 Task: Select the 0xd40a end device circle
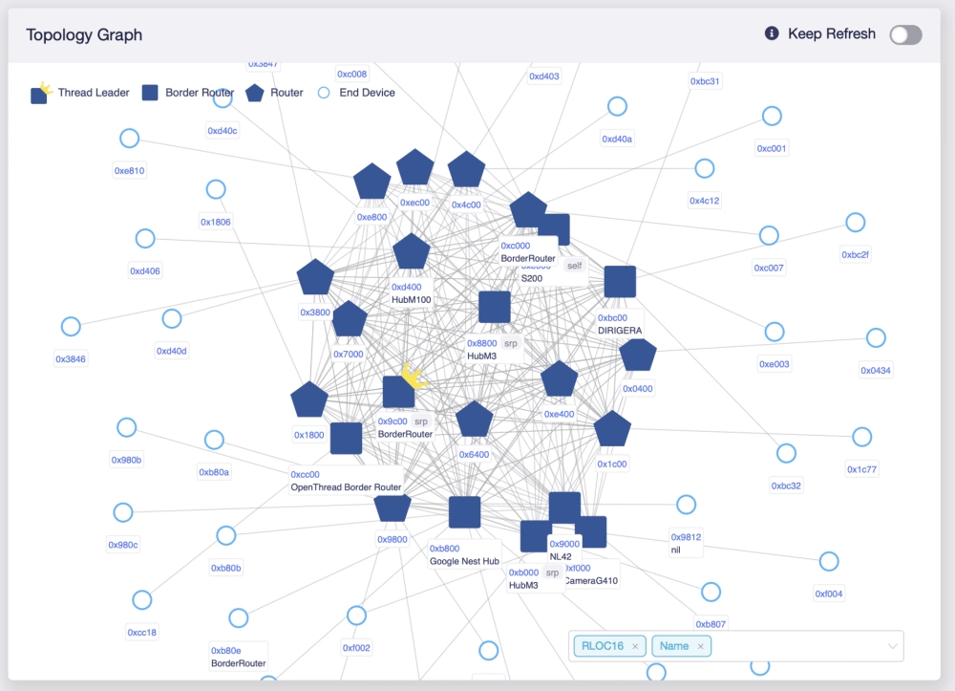(x=617, y=106)
